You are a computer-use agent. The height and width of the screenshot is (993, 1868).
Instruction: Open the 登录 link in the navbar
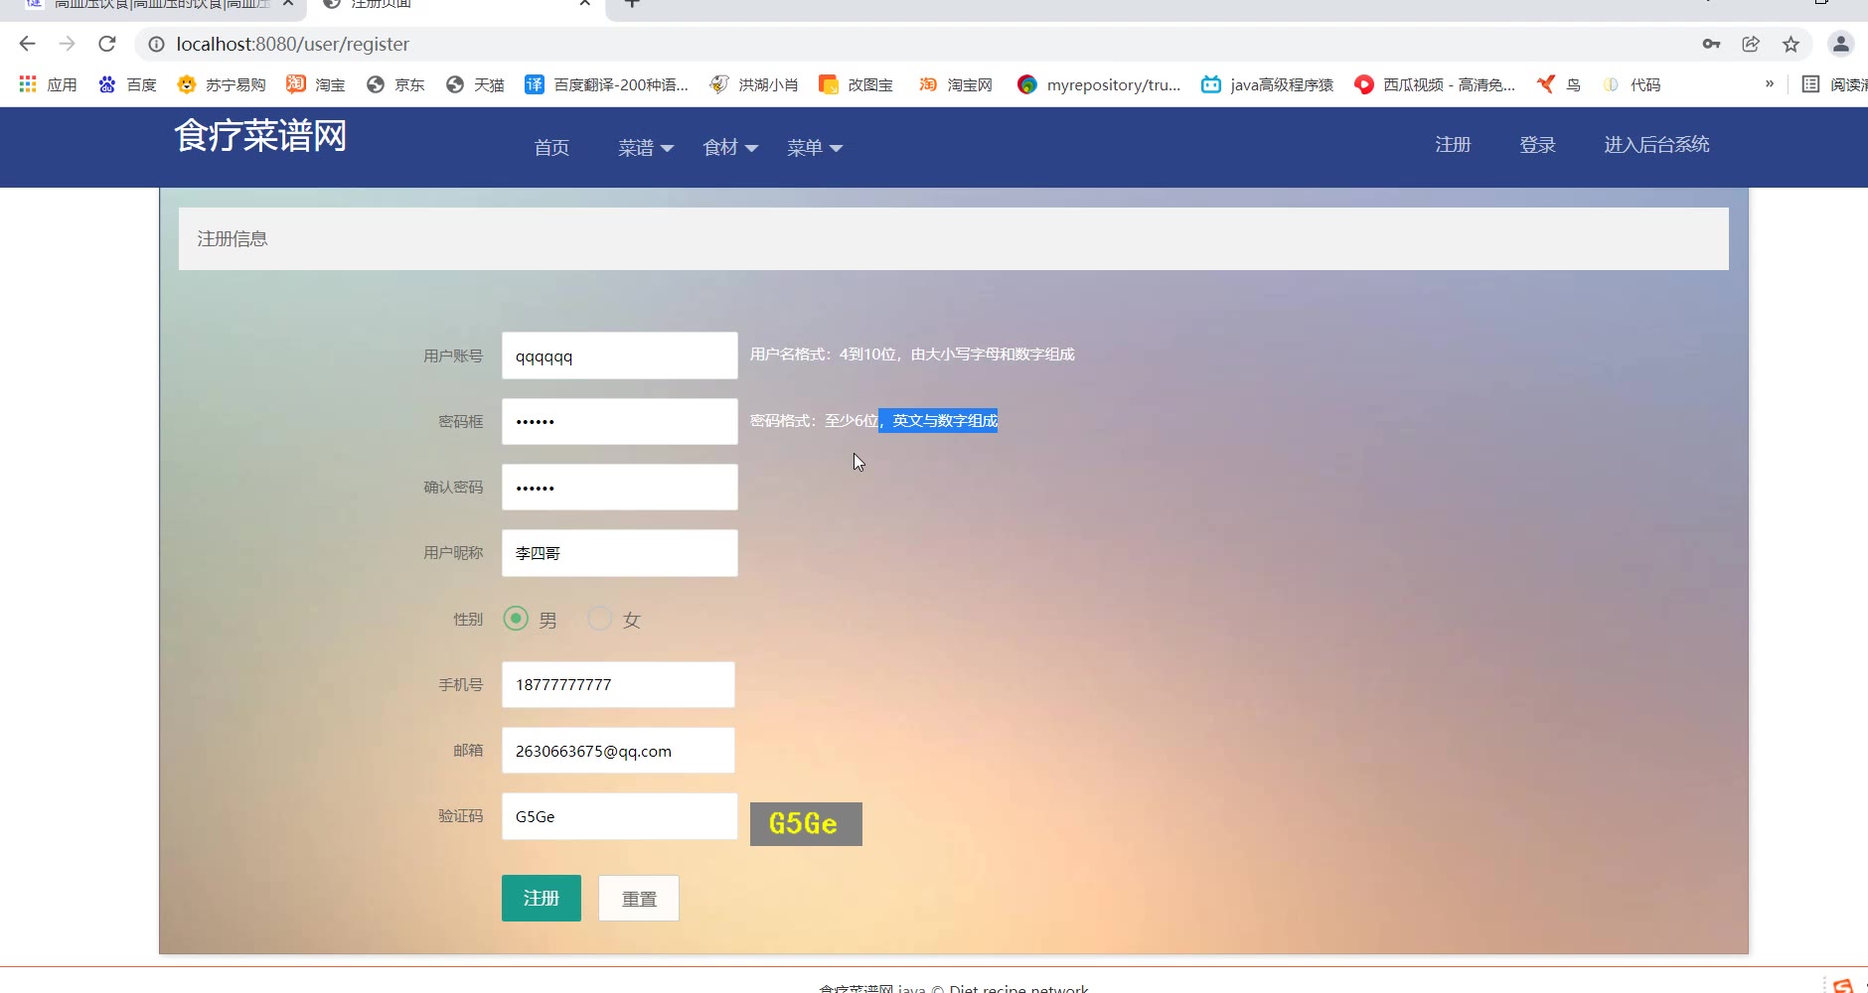pos(1537,145)
